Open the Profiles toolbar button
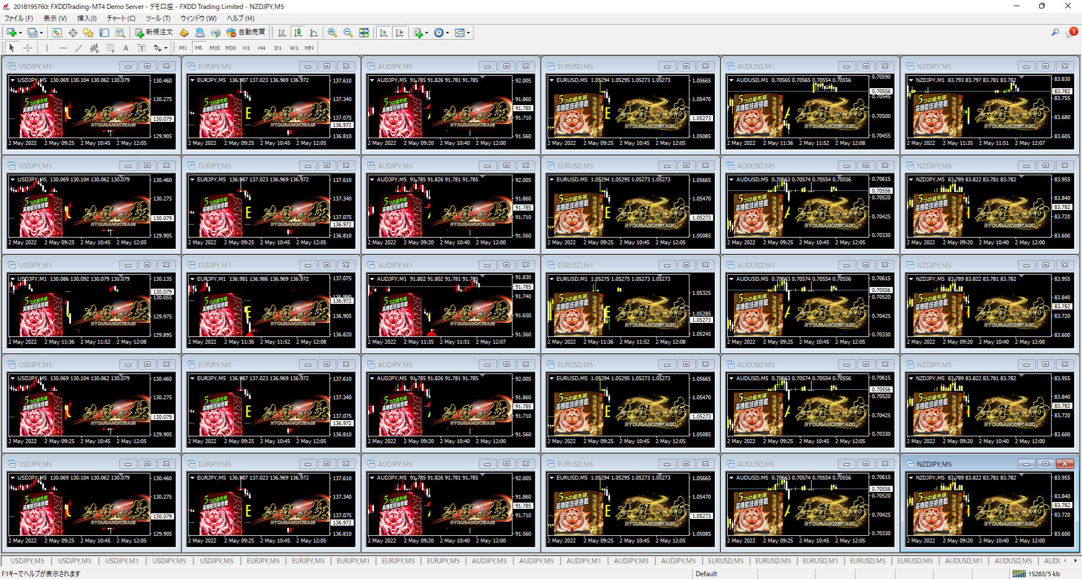Screen dimensions: 1082x579 (32, 33)
